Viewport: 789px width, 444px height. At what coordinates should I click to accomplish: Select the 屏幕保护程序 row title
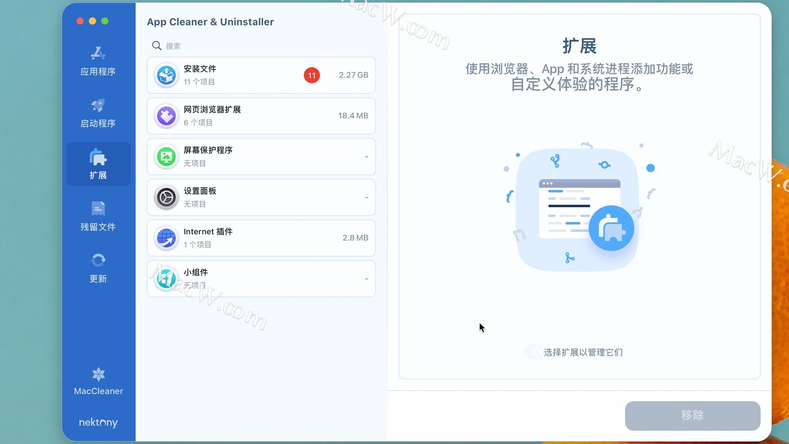[x=208, y=150]
